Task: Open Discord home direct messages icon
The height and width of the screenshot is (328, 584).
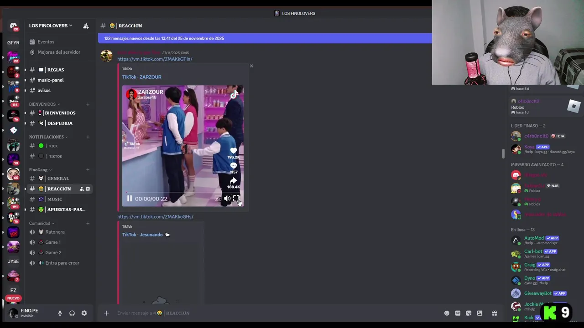Action: point(13,26)
